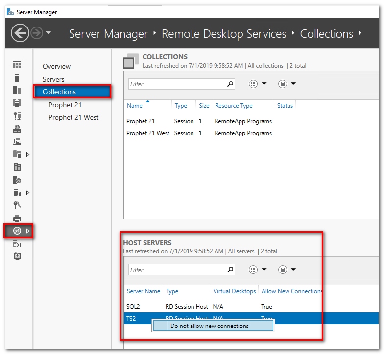Screen dimensions: 384x354
Task: Click search magnifier in Host Servers filter
Action: (x=230, y=270)
